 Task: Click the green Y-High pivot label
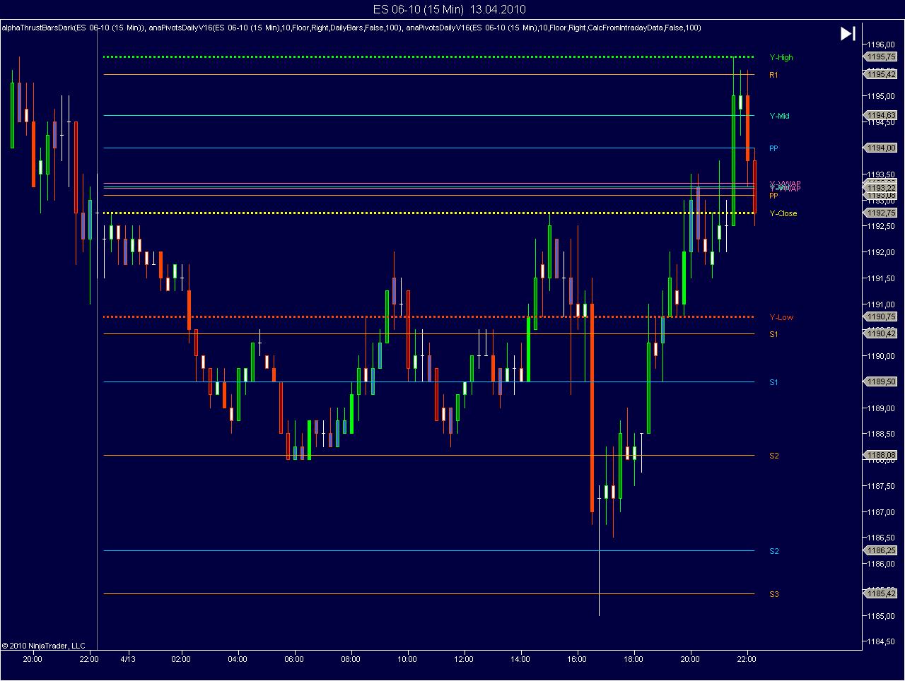click(x=781, y=57)
